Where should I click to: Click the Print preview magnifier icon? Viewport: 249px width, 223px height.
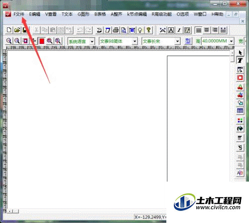point(124,30)
